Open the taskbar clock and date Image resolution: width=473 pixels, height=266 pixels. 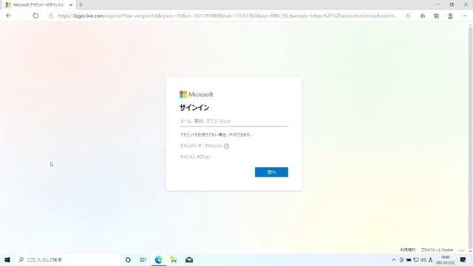point(445,260)
